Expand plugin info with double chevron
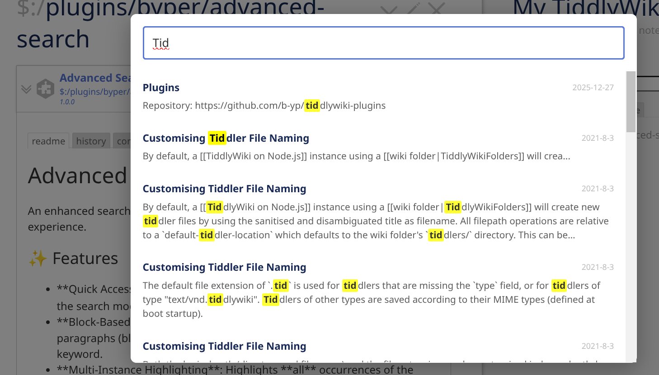Screen dimensions: 659x375 (26, 89)
